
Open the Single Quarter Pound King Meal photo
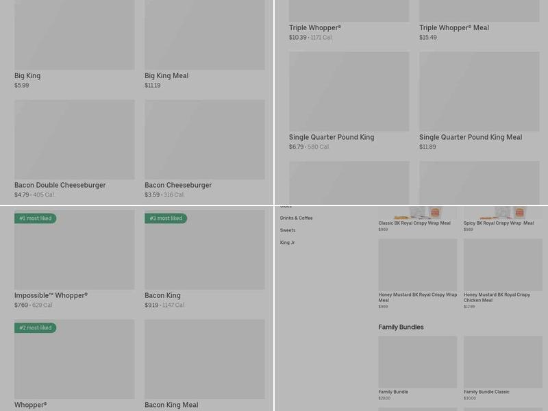coord(480,92)
